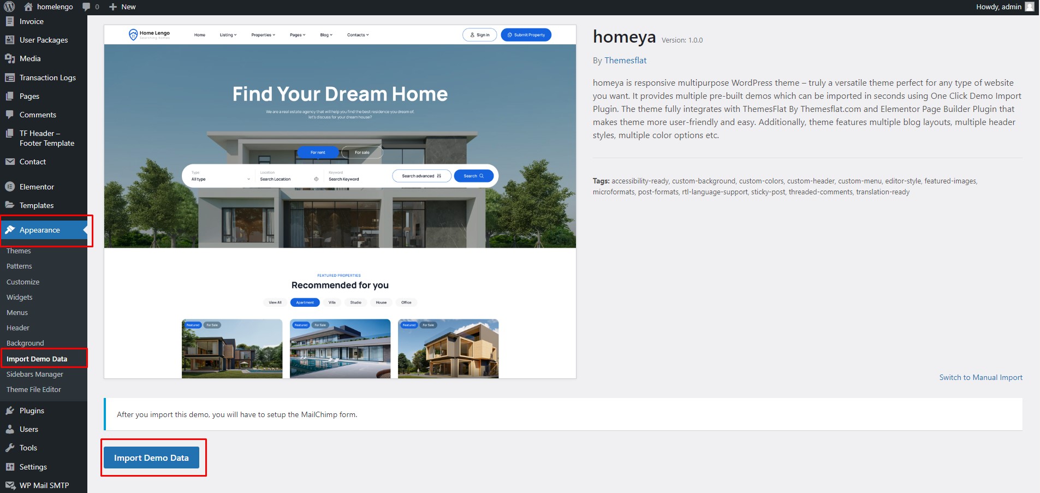Screen dimensions: 1040x493
Task: Open Theme File Editor submenu item
Action: [x=34, y=390]
